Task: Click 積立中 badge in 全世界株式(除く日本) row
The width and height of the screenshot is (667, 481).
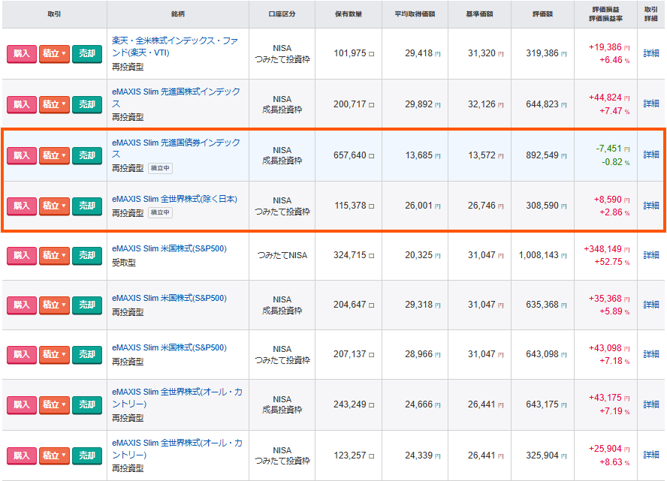Action: tap(161, 212)
